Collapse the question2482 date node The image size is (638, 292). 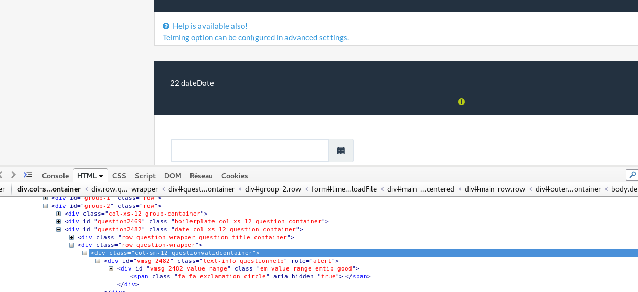[x=59, y=230]
